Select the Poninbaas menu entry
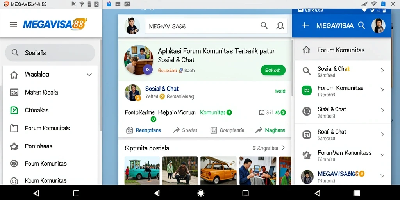The height and width of the screenshot is (200, 400). coord(39,146)
